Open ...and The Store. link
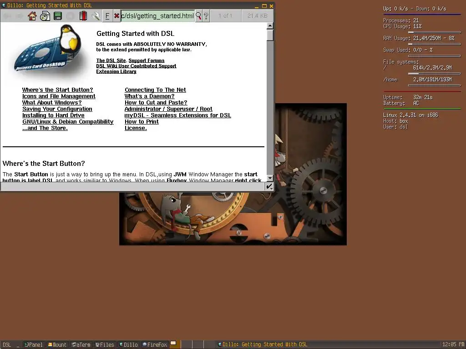 click(x=45, y=128)
